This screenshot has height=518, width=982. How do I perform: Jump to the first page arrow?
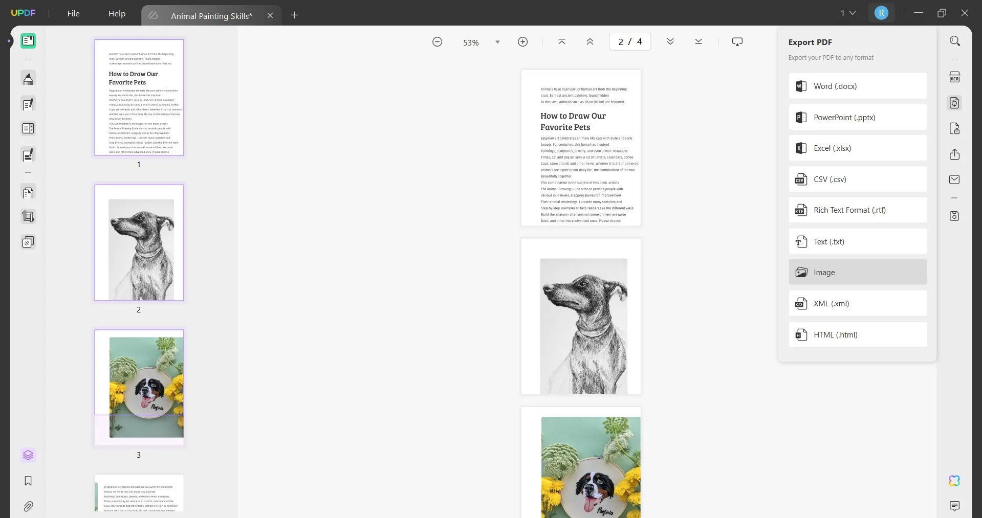pyautogui.click(x=562, y=42)
